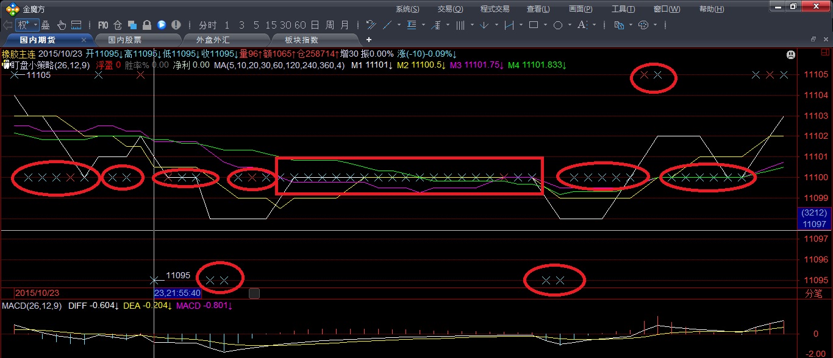
Task: Expand the line tool dropdown arrow
Action: coord(399,25)
